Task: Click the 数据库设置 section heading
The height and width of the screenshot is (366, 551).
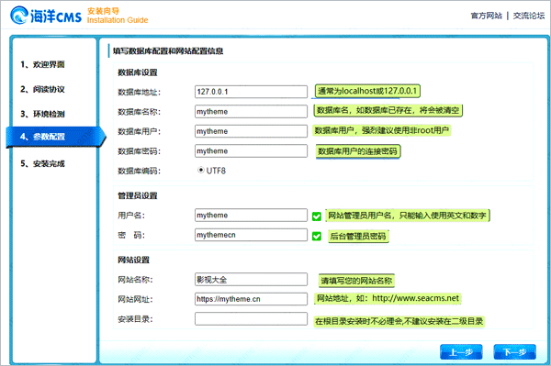Action: [138, 72]
